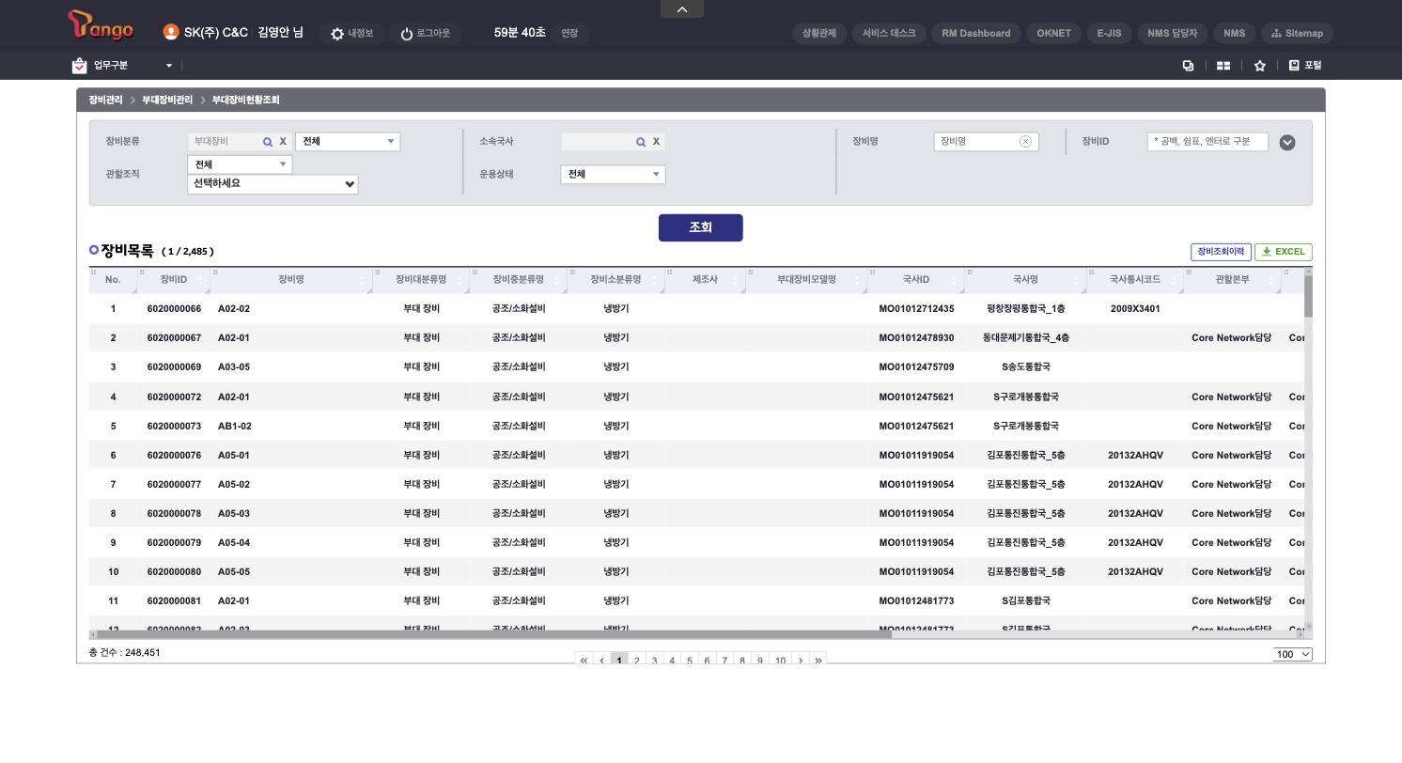
Task: Click the 장비ID input field
Action: click(x=1207, y=142)
